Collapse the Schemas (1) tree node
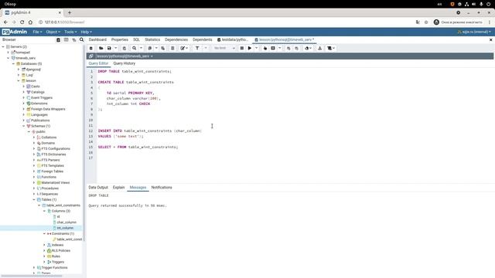 coord(24,126)
